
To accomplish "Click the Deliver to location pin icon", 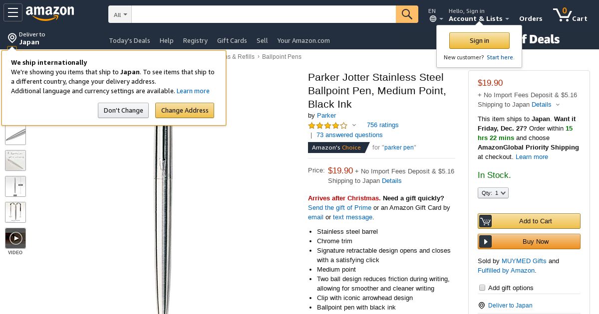I will point(12,38).
